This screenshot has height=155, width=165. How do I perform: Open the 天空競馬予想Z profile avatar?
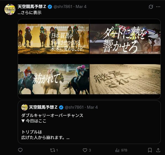[x=10, y=9]
